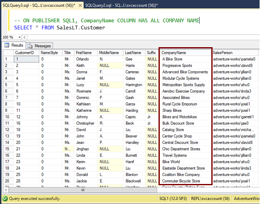Click the 'A Bike Store' cell

tap(172, 59)
